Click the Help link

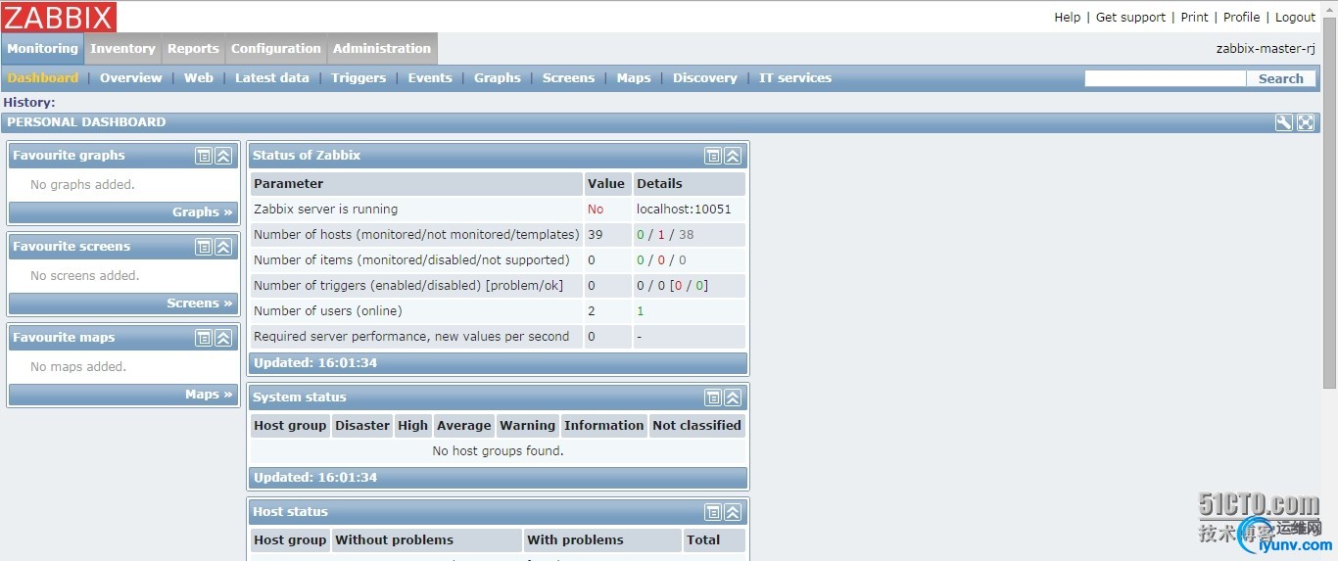coord(1068,18)
